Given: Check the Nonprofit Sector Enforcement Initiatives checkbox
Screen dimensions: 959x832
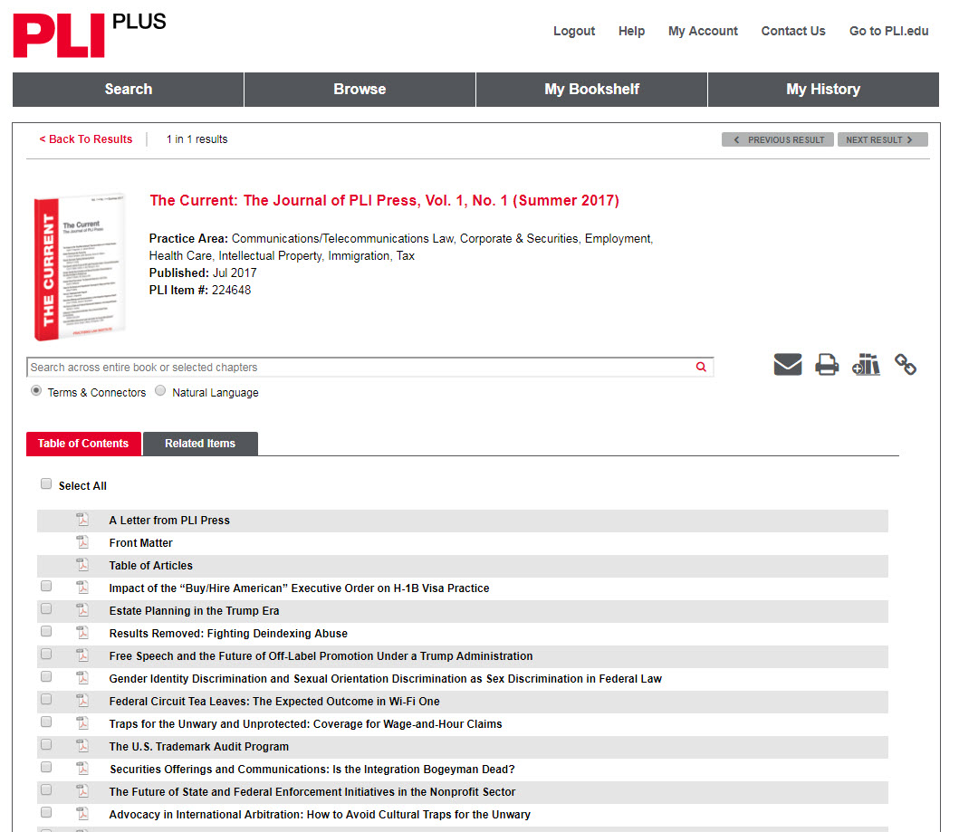Looking at the screenshot, I should tap(46, 789).
